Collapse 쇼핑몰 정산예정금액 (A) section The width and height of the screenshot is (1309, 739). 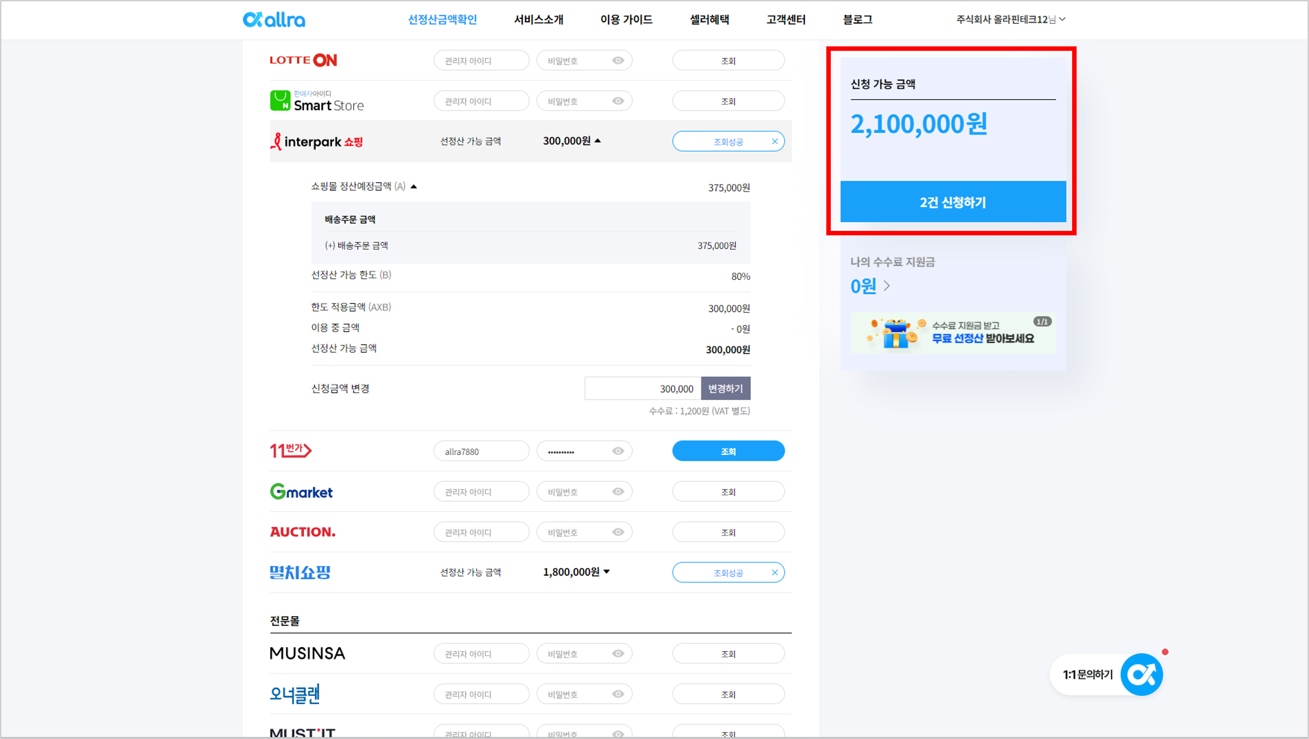point(414,186)
